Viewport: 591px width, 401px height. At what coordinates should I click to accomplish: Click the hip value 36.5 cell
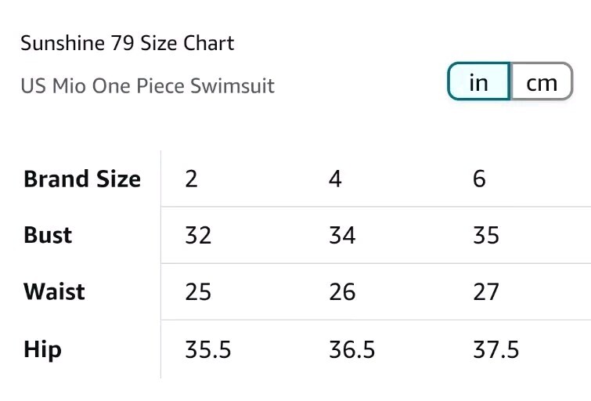pyautogui.click(x=351, y=349)
